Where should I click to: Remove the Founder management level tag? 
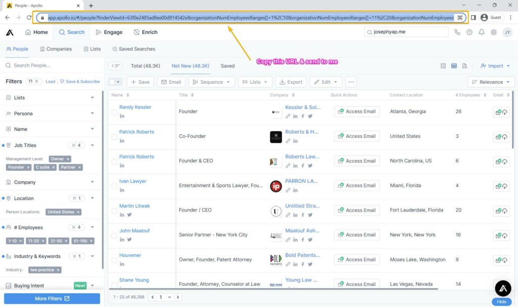(28, 168)
